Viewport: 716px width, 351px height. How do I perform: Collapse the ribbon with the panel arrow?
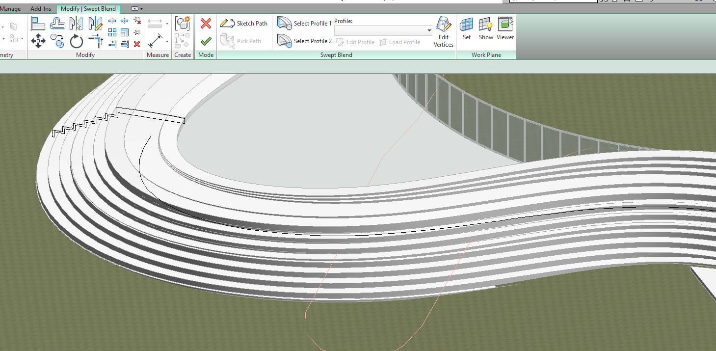click(135, 8)
